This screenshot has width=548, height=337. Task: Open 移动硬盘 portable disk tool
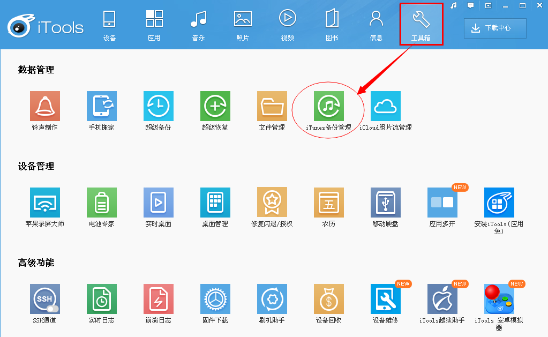[x=386, y=203]
